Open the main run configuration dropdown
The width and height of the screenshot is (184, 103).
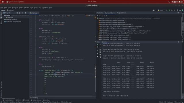161,10
